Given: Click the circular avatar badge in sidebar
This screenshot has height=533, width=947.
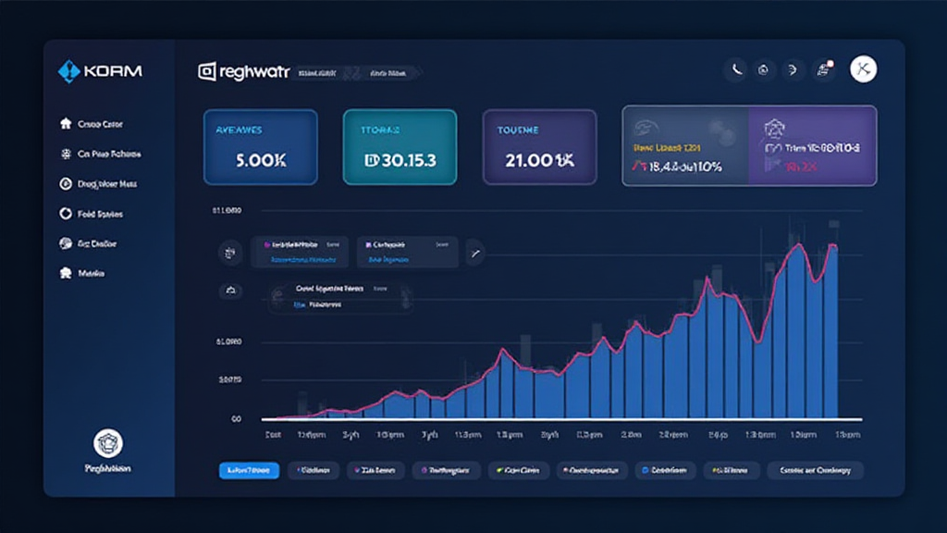Looking at the screenshot, I should [x=108, y=442].
